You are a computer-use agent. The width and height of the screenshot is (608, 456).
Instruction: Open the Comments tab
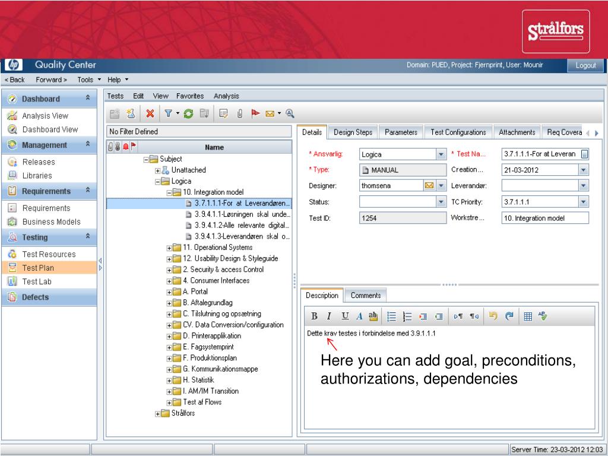[366, 296]
